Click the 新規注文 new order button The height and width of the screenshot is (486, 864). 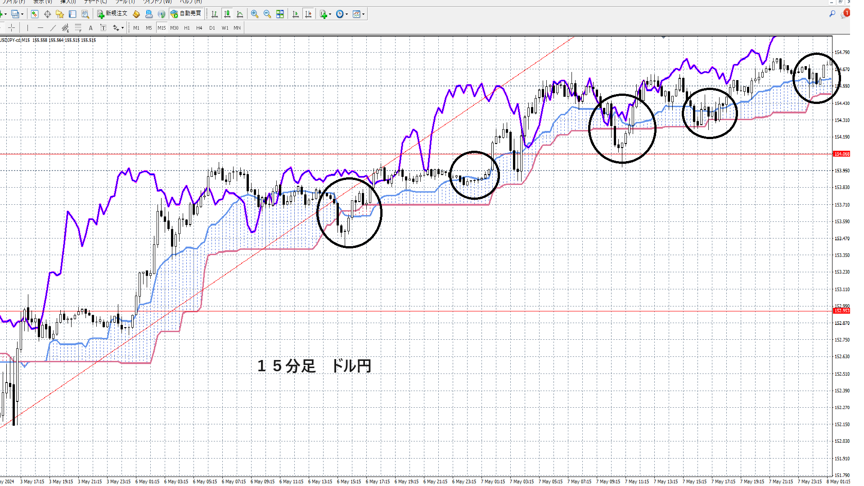point(112,14)
